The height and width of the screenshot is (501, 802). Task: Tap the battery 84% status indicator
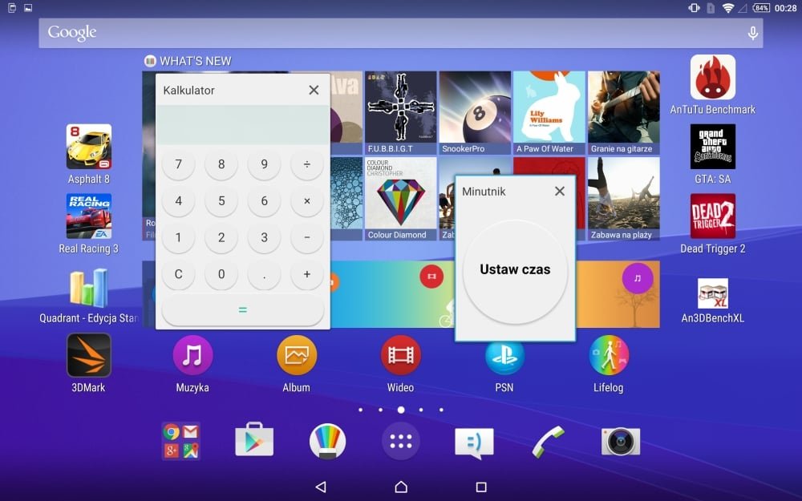tap(762, 8)
